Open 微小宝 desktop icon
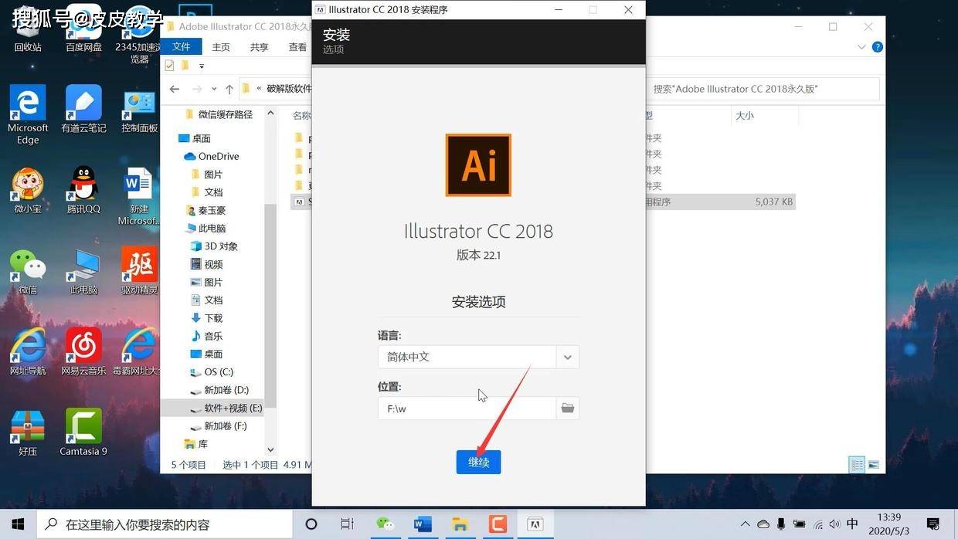Image resolution: width=958 pixels, height=539 pixels. click(x=28, y=190)
